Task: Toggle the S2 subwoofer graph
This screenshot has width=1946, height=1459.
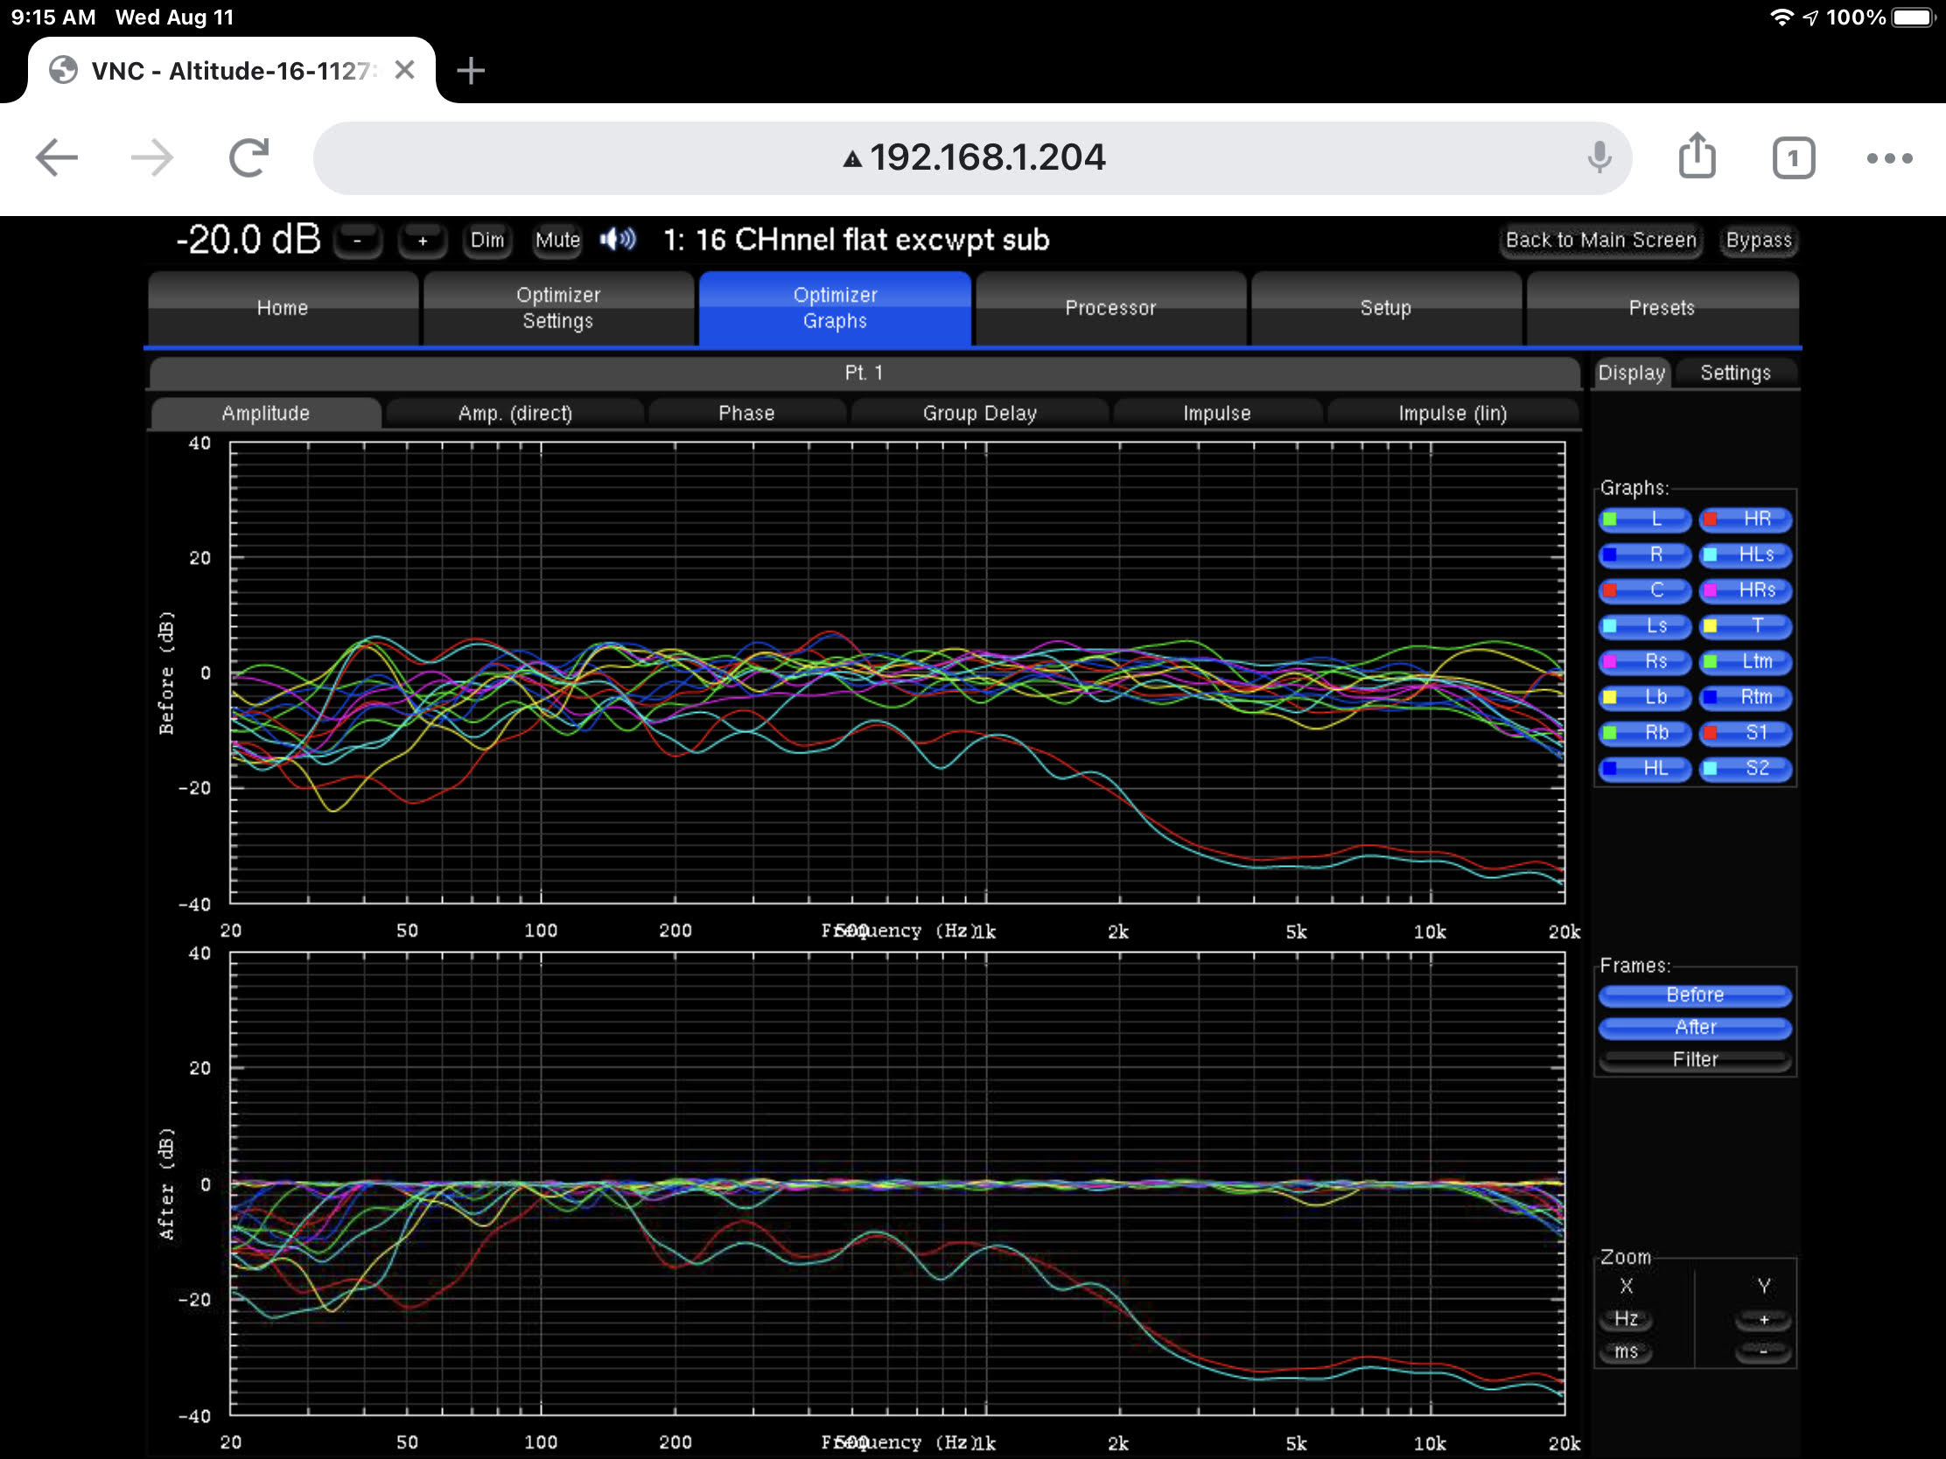Action: [x=1746, y=769]
